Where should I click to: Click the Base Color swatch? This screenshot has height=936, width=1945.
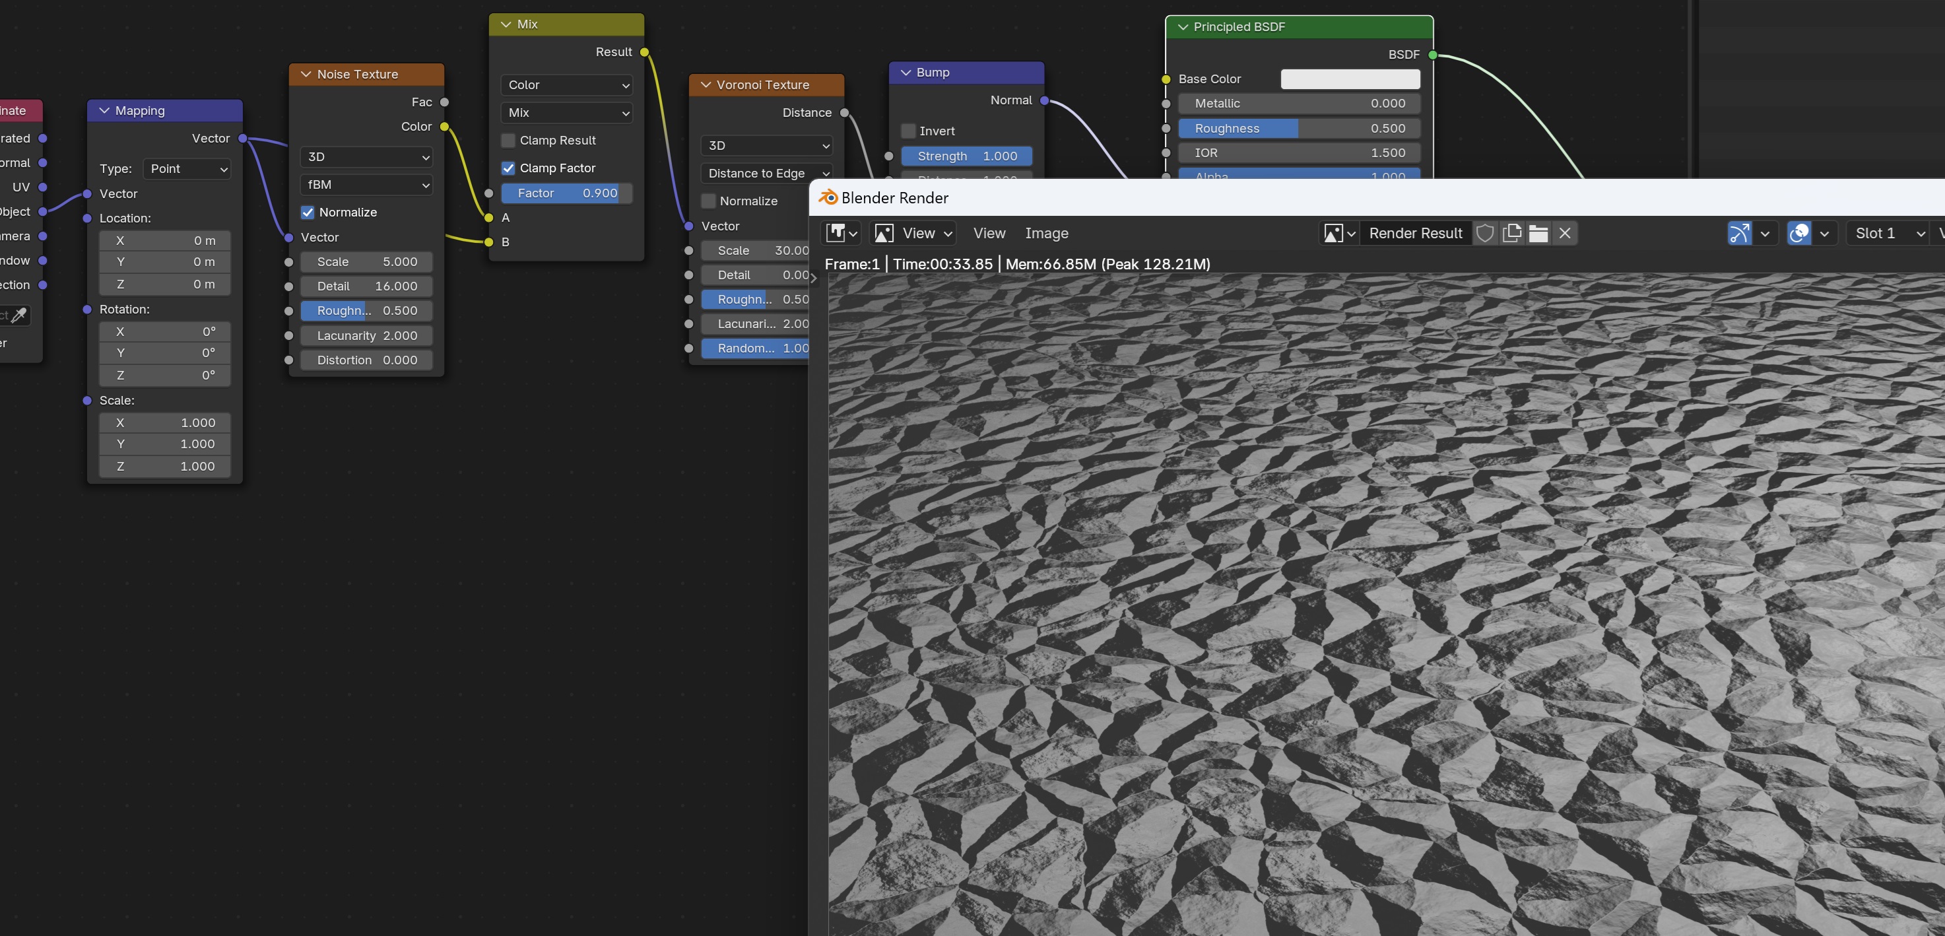click(1349, 79)
